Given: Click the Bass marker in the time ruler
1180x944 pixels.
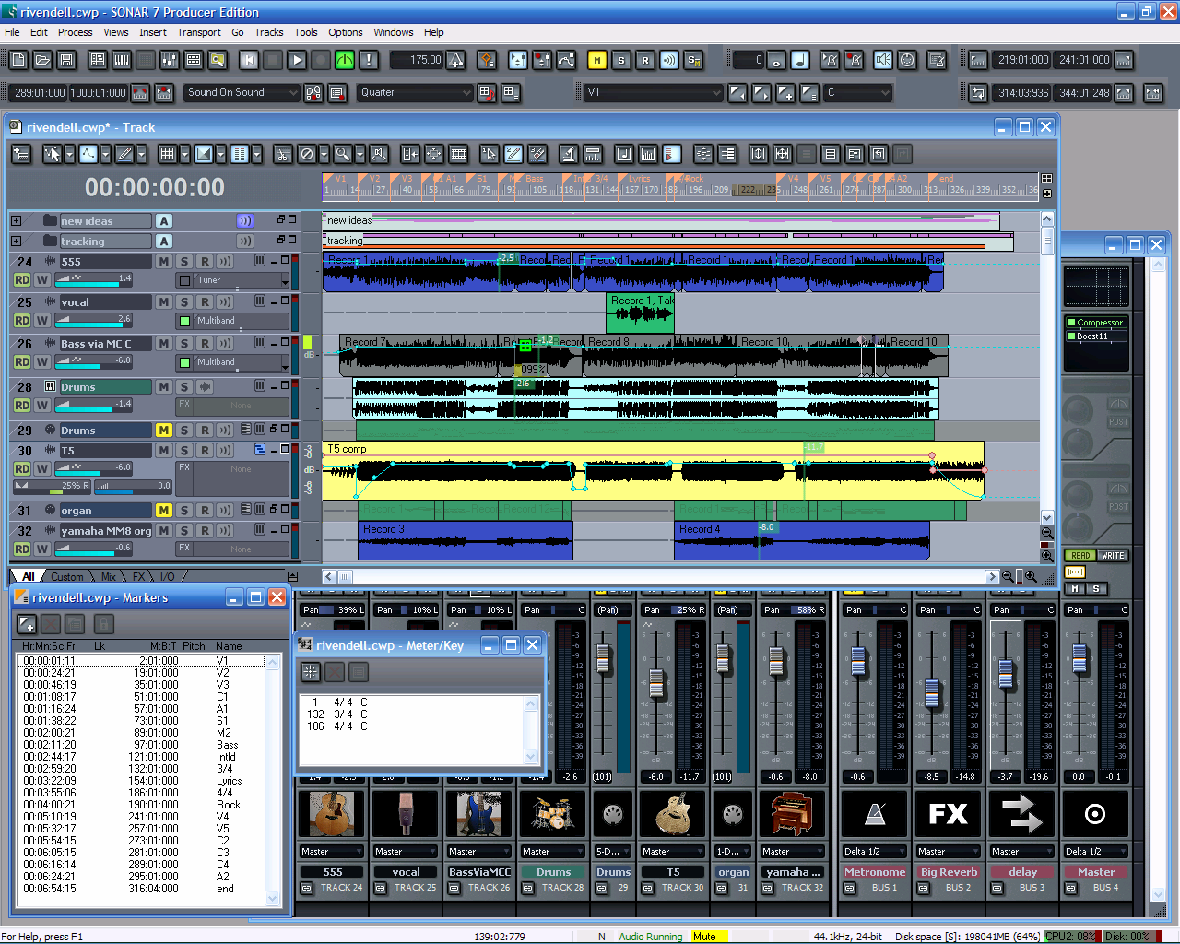Looking at the screenshot, I should point(533,179).
